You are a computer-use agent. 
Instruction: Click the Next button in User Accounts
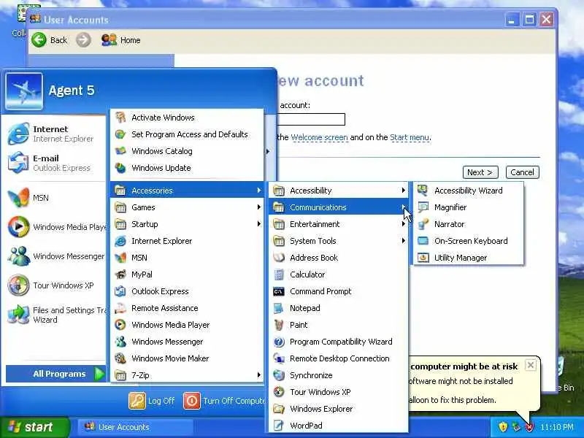[480, 172]
